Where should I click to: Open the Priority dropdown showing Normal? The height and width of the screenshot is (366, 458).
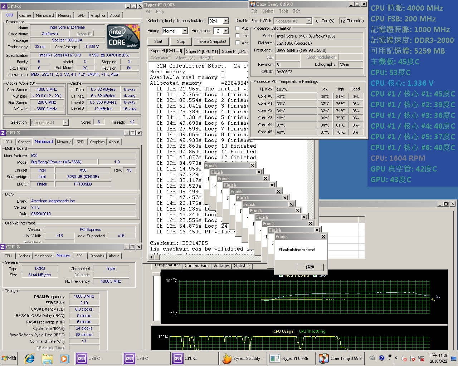[185, 31]
